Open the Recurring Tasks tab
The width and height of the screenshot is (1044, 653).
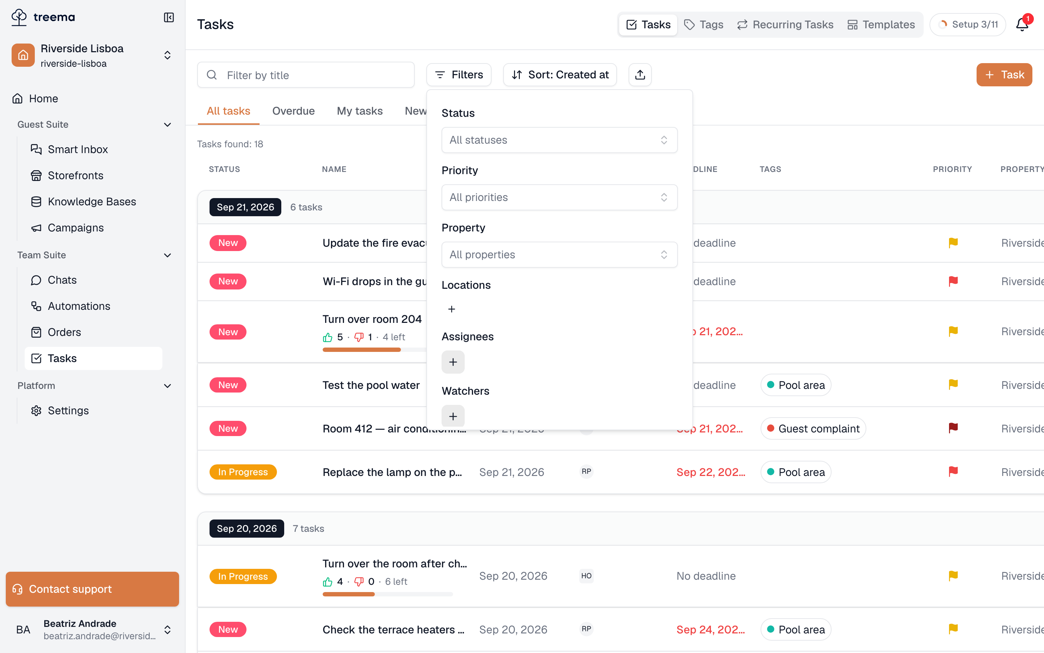pyautogui.click(x=785, y=25)
